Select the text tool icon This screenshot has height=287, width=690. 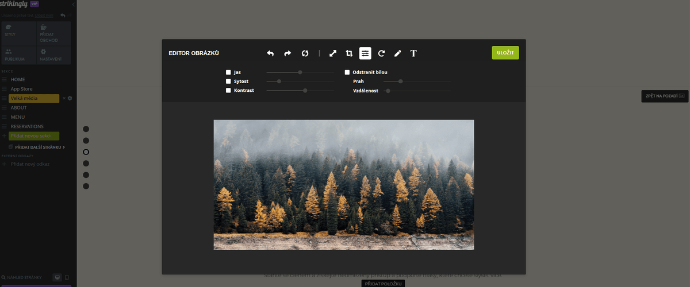(x=413, y=53)
